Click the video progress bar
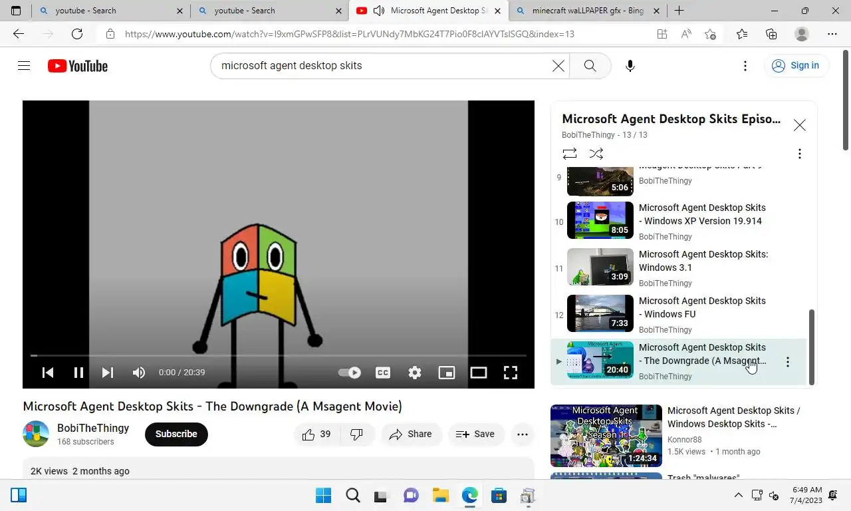The height and width of the screenshot is (511, 851). 278,356
